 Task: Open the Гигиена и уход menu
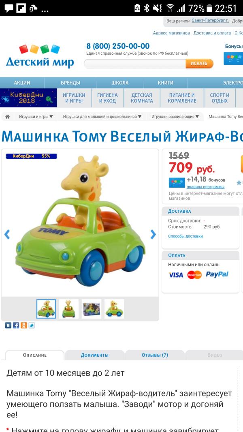(107, 98)
